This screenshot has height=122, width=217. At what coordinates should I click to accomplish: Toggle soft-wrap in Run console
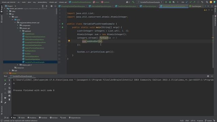click(x=9, y=88)
